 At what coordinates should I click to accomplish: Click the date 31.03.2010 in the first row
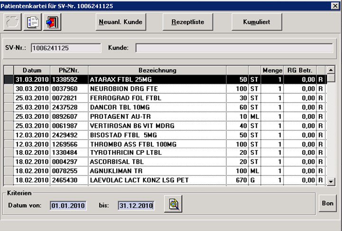tap(32, 80)
